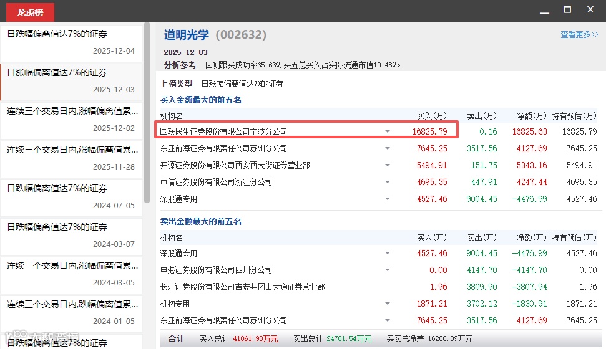Open the 龙虎榜 tab
Screen dimensions: 606x349
[30, 12]
